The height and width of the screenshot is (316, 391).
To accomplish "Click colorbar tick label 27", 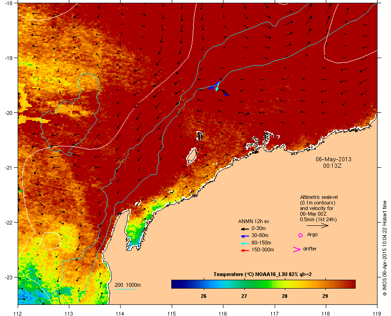I will coord(244,296).
